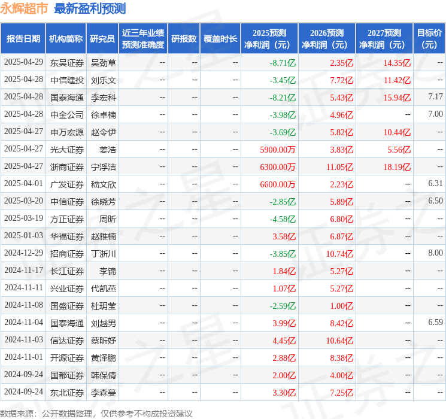Click the 国盛证券 institution cell
The width and height of the screenshot is (446, 419).
(67, 306)
